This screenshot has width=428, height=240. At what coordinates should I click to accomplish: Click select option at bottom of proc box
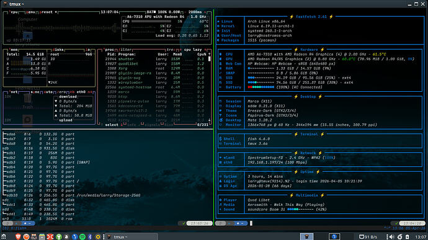[x=112, y=125]
